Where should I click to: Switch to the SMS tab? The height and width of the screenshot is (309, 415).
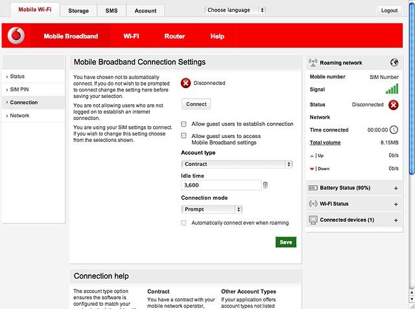click(112, 10)
